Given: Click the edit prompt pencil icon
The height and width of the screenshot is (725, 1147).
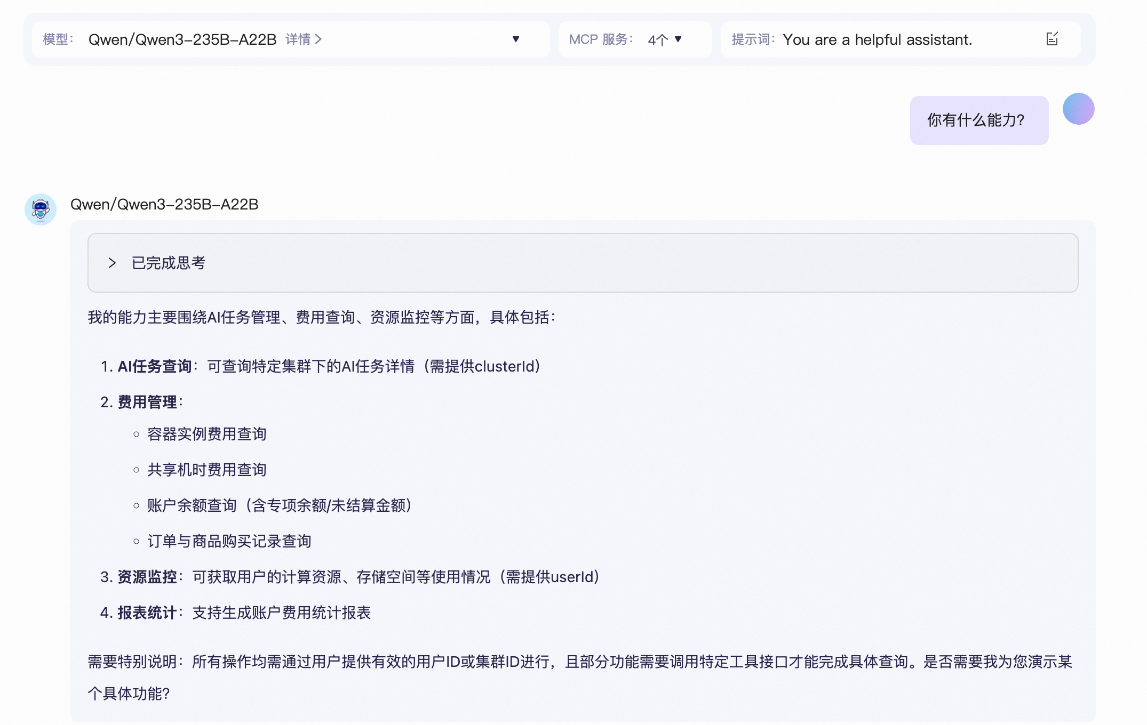Looking at the screenshot, I should coord(1052,39).
